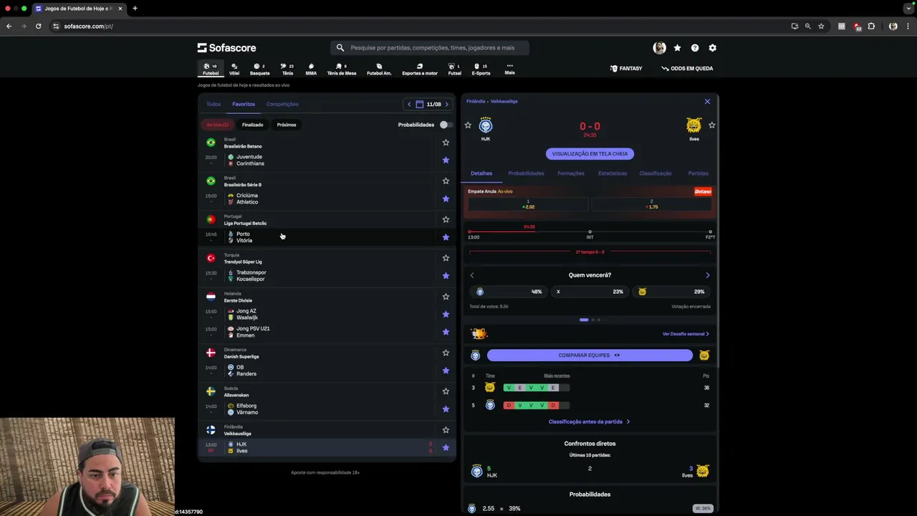Open the Vôlei sport category
Screen dimensions: 917x516
tap(234, 69)
